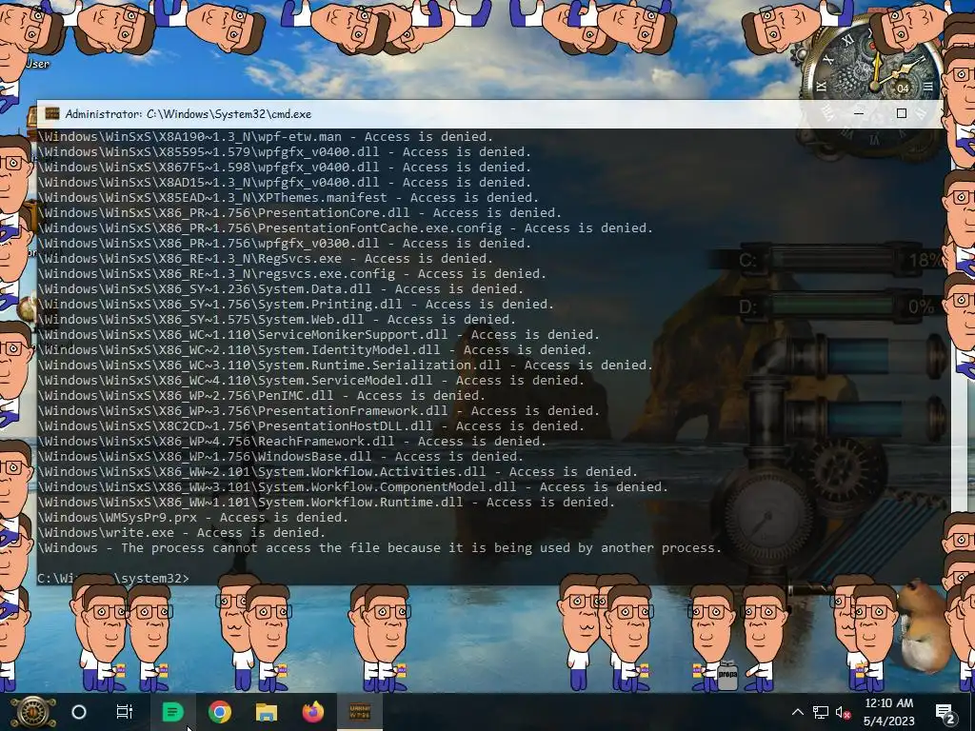Click the WMSysPr9.prx access denied line
Viewport: 975px width, 731px height.
click(x=193, y=517)
